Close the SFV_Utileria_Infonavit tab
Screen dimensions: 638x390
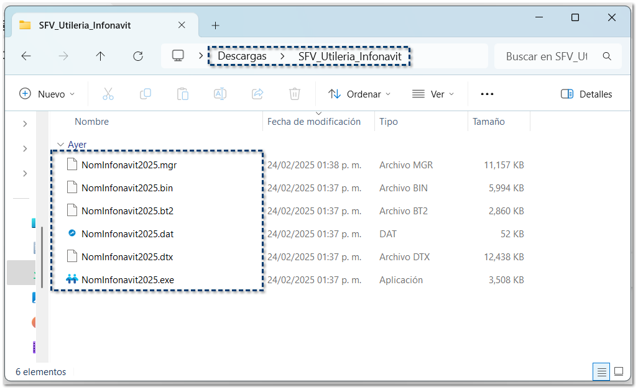[x=182, y=25]
